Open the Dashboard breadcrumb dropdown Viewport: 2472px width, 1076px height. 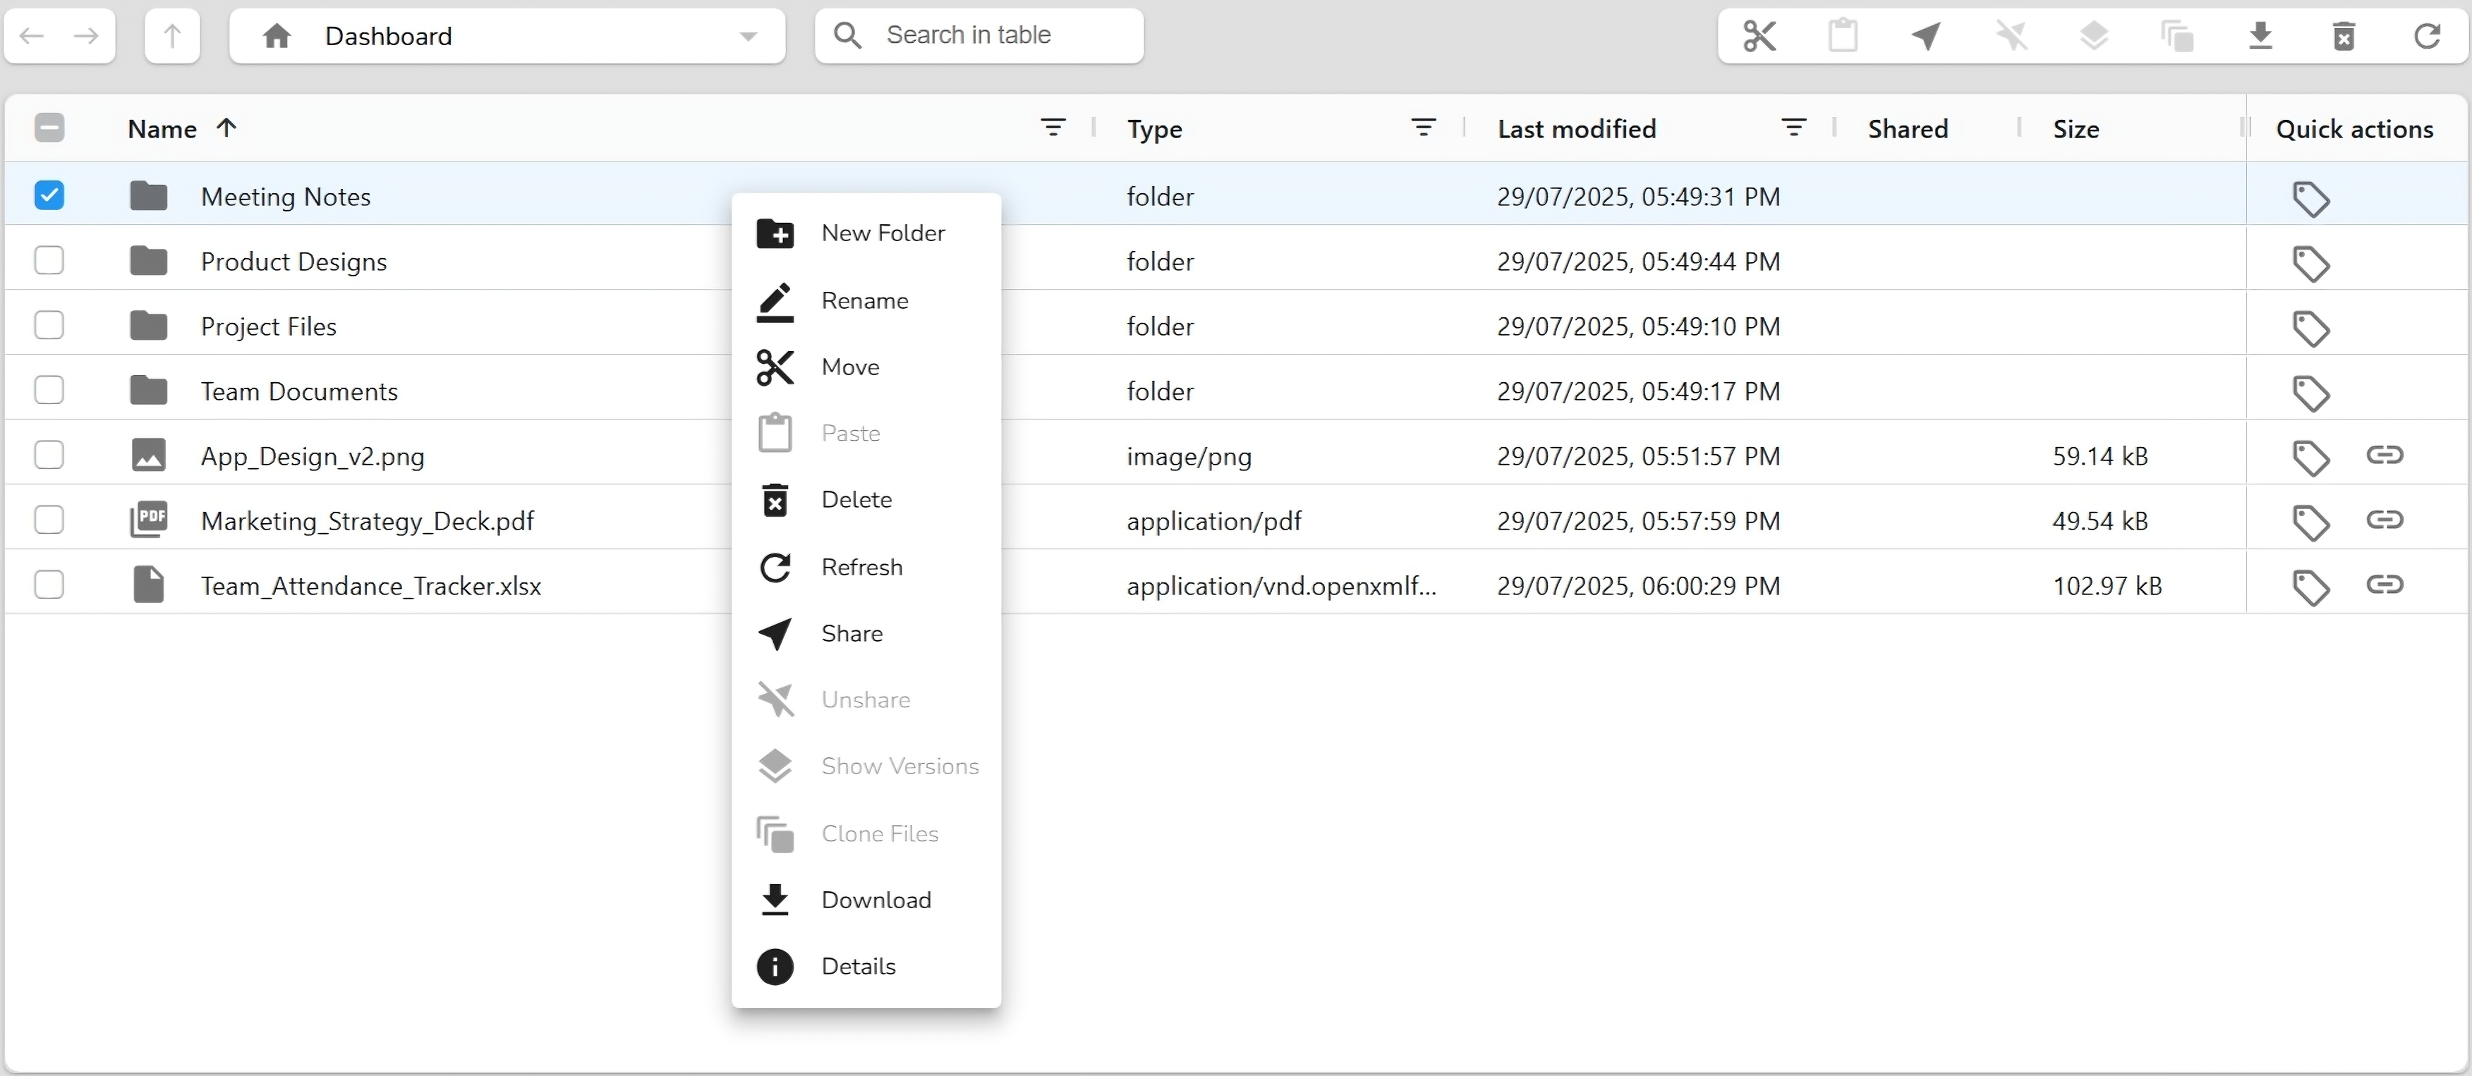coord(749,37)
